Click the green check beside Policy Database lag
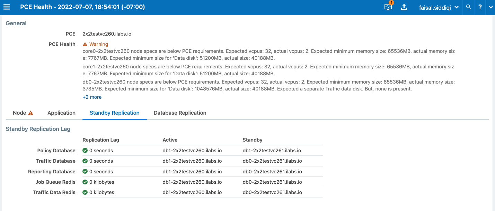Viewport: 495px width, 211px height. (x=85, y=150)
